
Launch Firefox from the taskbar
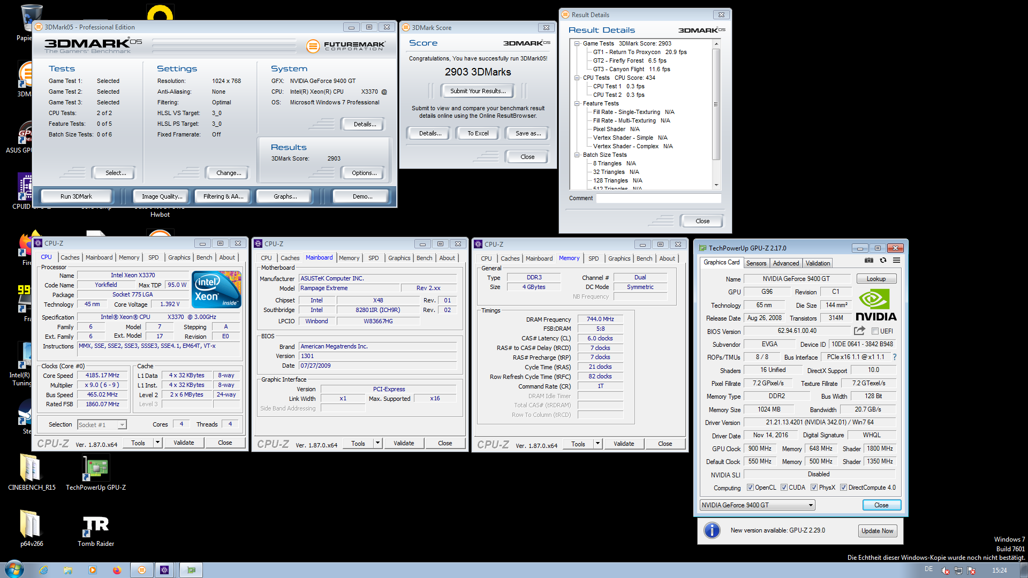117,570
